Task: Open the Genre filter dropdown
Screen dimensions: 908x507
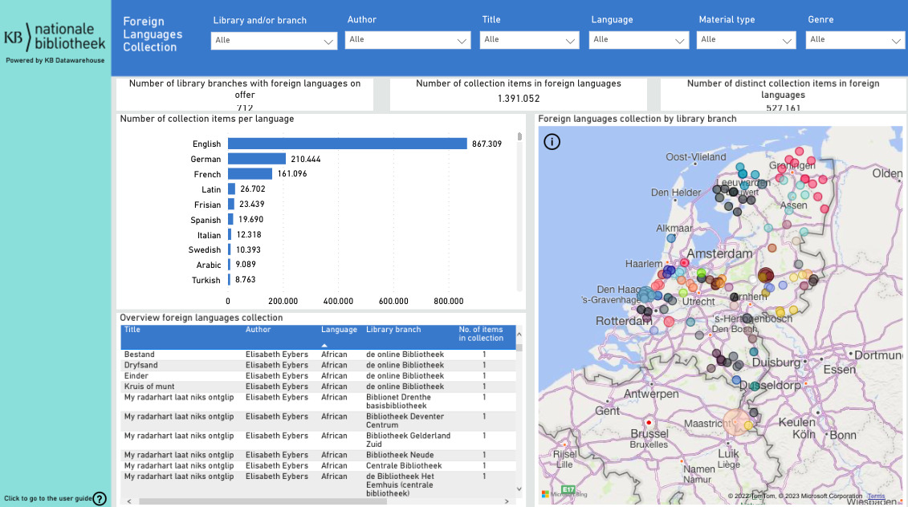Action: pyautogui.click(x=856, y=40)
